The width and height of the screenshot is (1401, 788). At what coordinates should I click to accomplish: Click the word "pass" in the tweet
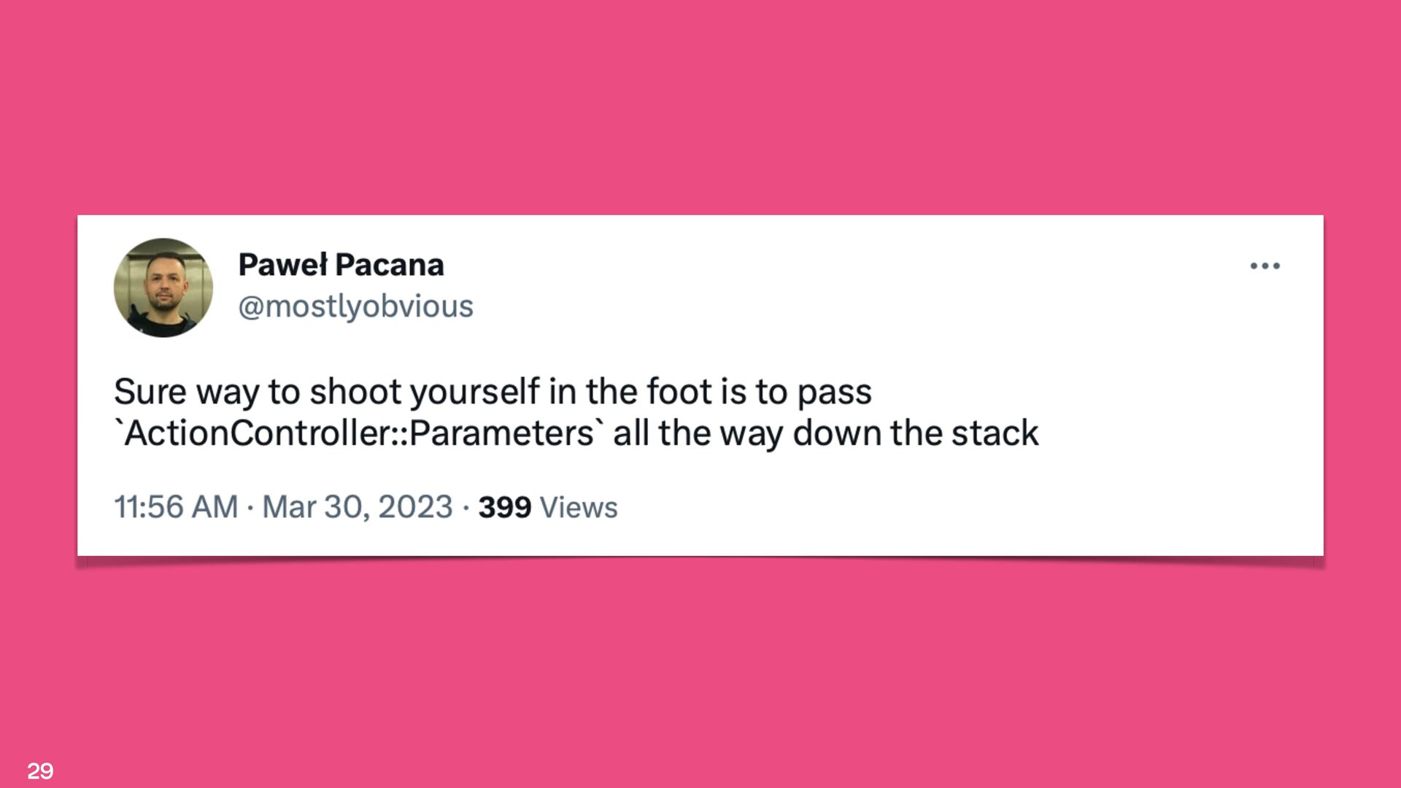pos(834,393)
